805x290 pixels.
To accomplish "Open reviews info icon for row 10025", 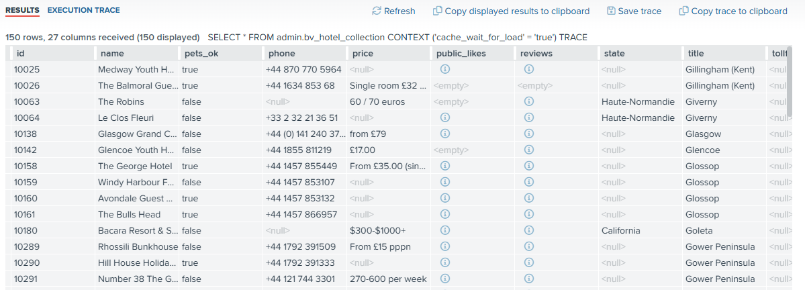I will tap(529, 68).
